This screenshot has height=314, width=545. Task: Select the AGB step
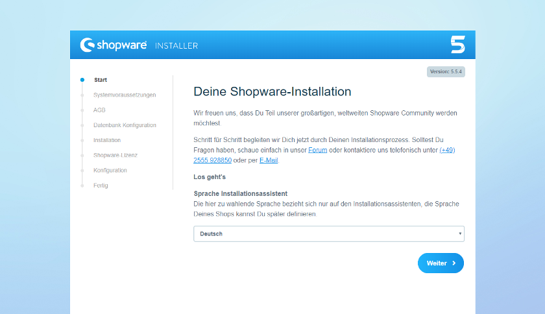tap(99, 110)
